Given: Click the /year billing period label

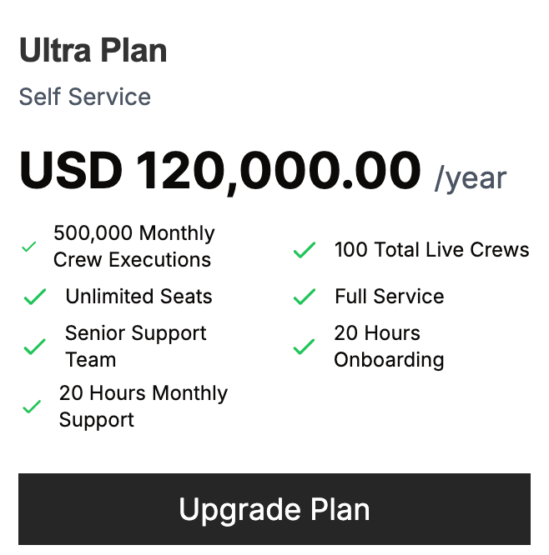Looking at the screenshot, I should coord(470,177).
